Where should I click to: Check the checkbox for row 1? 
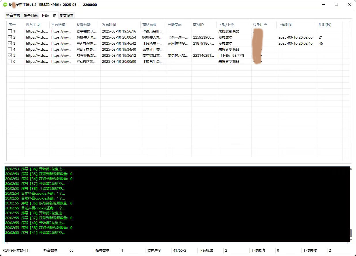10,31
